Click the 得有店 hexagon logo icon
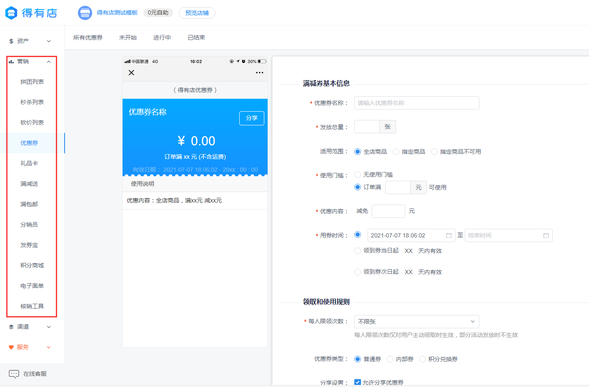589x387 pixels. pyautogui.click(x=11, y=13)
